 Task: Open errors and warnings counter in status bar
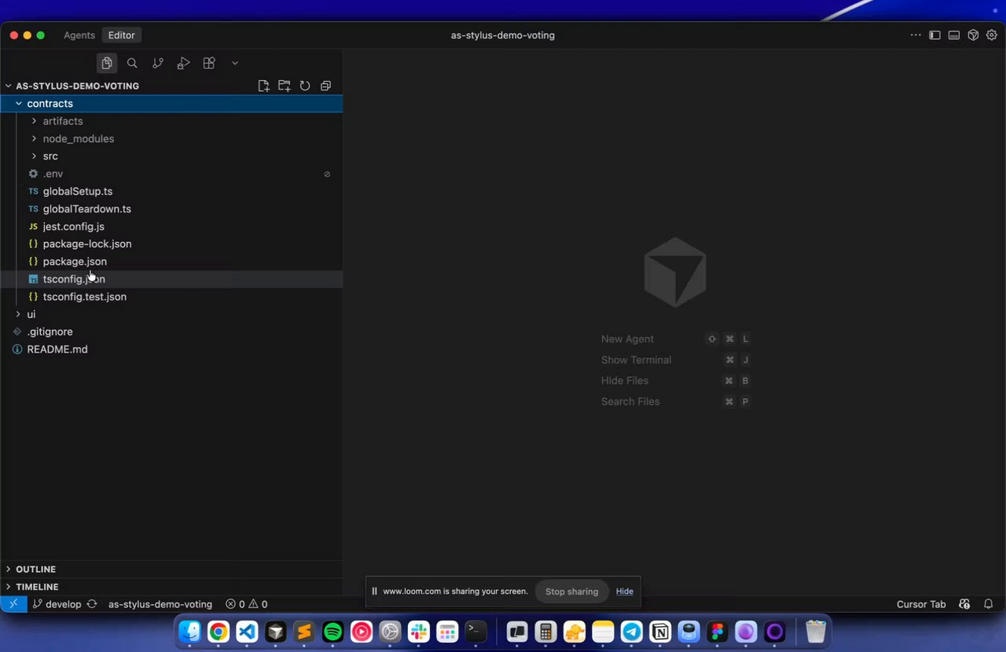click(247, 604)
